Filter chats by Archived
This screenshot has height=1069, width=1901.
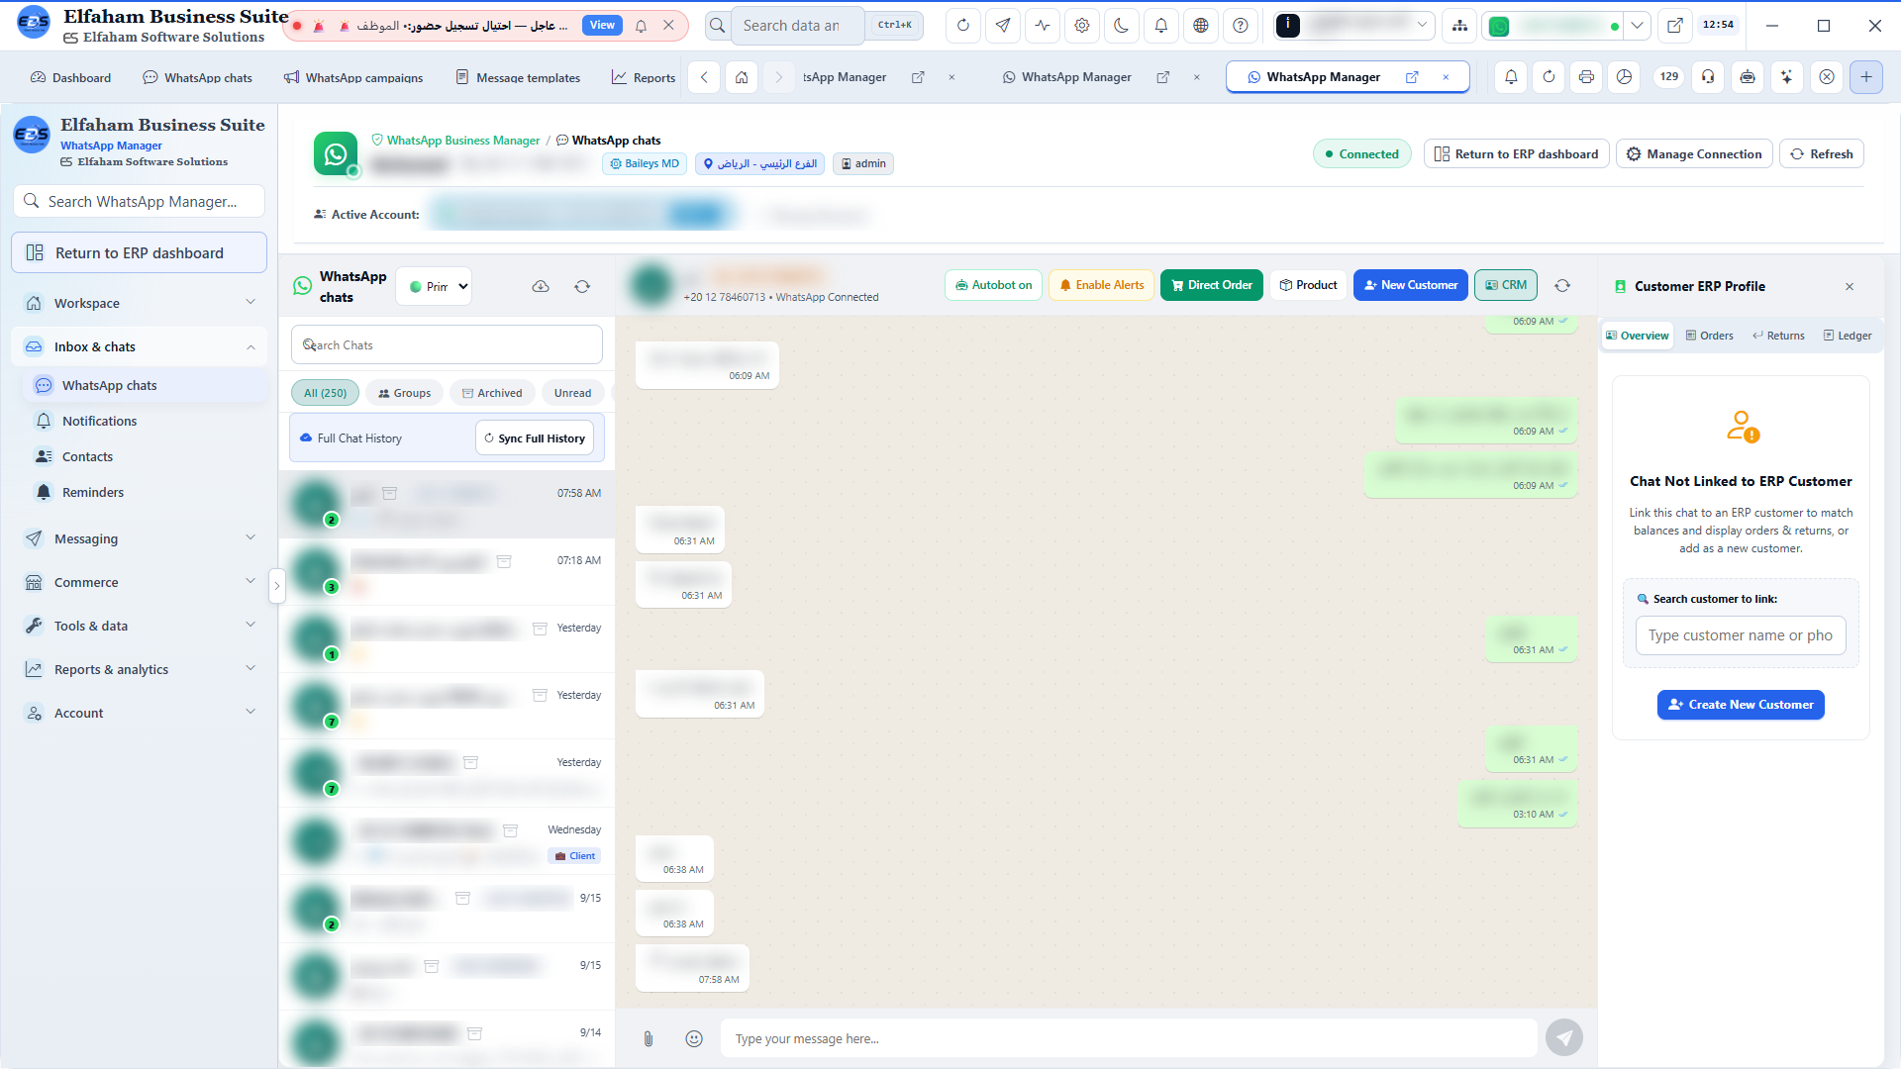click(492, 393)
